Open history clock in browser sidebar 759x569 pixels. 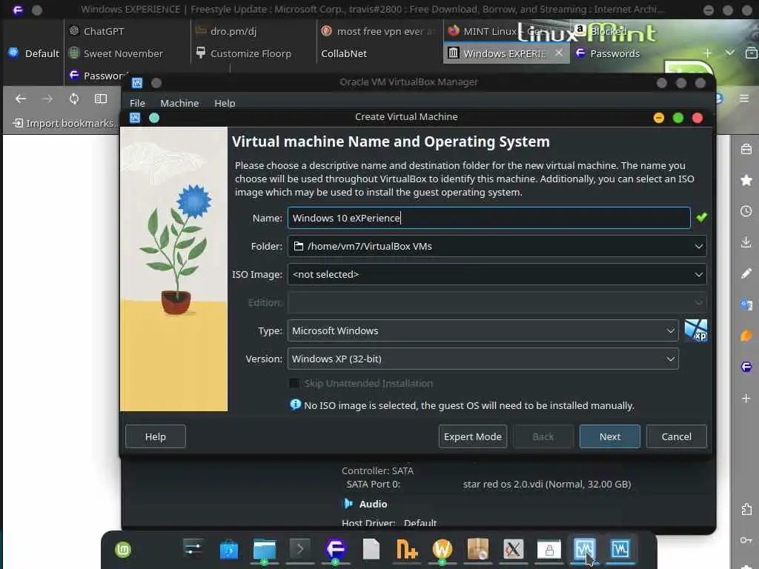click(x=746, y=211)
